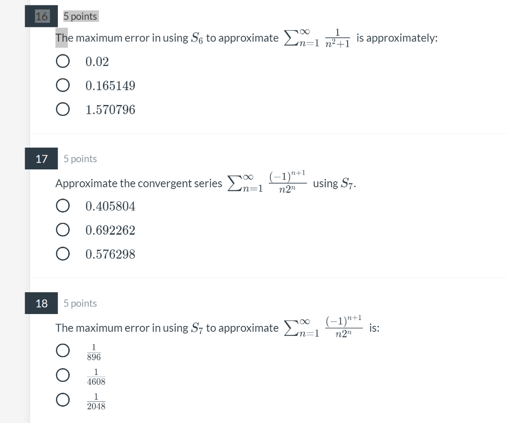The image size is (507, 423).
Task: Select the answer 0.02 for question 16
Action: 63,61
